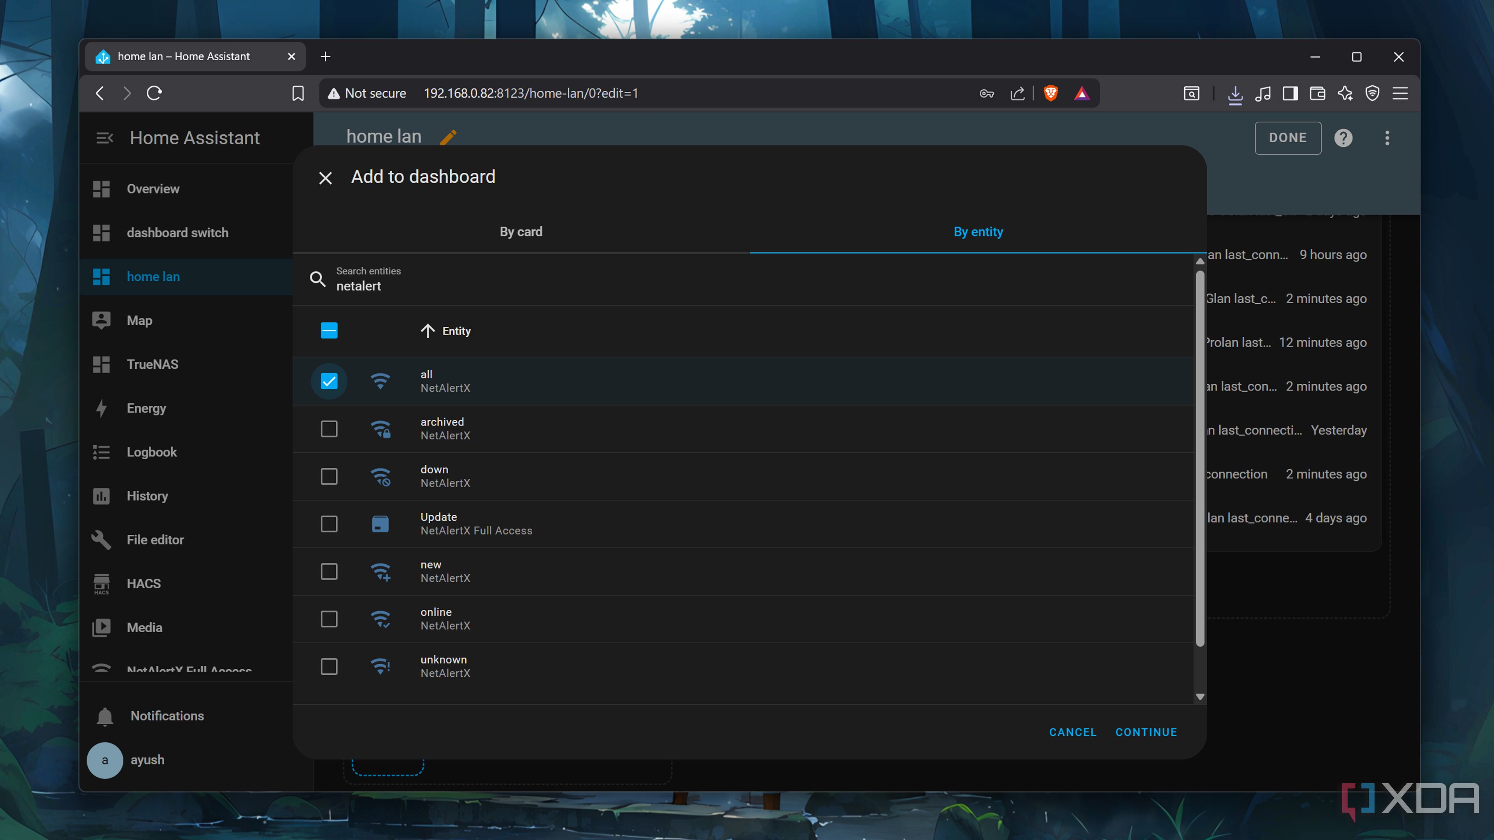
Task: Select the By entity tab
Action: click(x=978, y=232)
